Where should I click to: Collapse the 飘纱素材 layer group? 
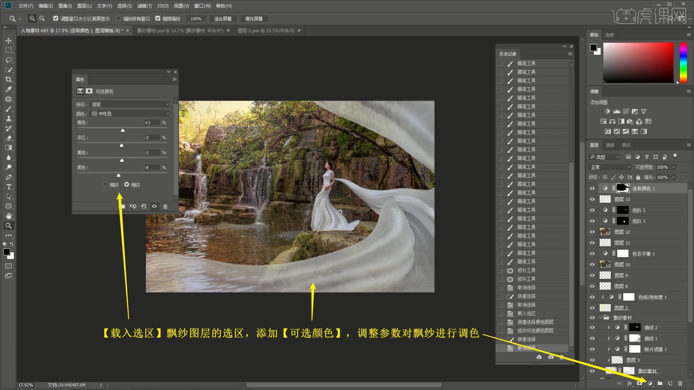600,318
